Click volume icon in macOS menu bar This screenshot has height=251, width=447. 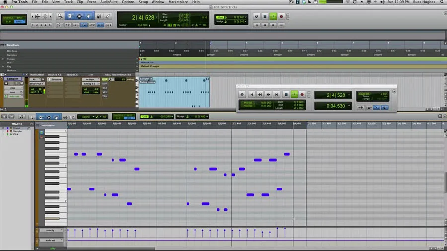(382, 2)
